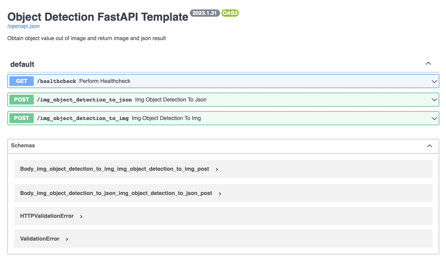Click the GET method badge
The height and width of the screenshot is (263, 446).
[x=22, y=81]
